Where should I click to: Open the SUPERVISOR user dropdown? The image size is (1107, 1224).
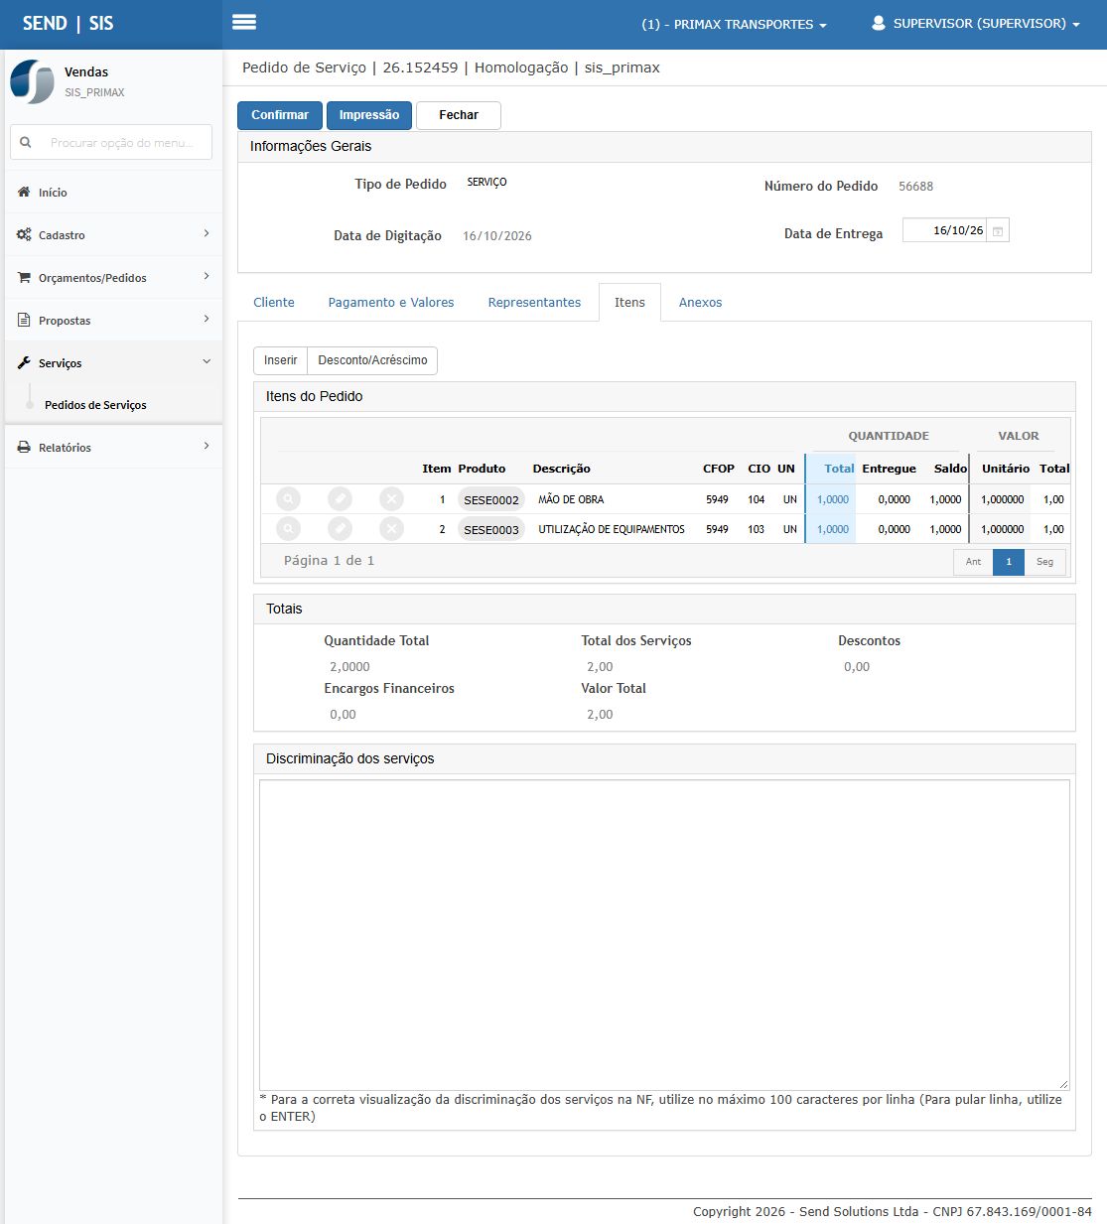975,23
